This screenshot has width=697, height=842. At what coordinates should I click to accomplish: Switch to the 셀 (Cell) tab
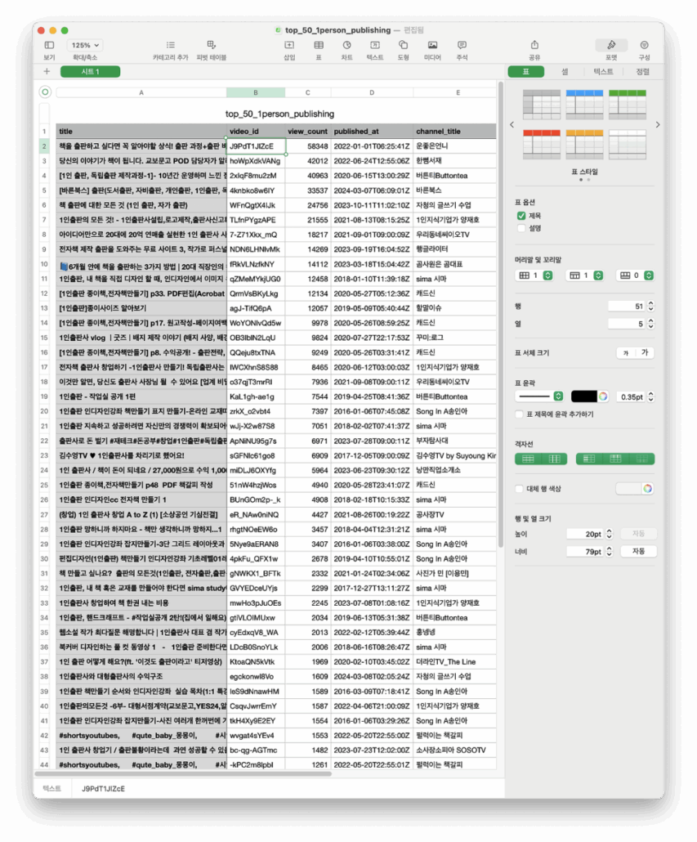point(565,72)
